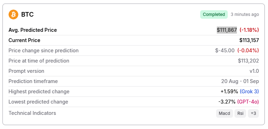Open the Macd indicator tag
Screen dimensions: 268x129
(225, 113)
